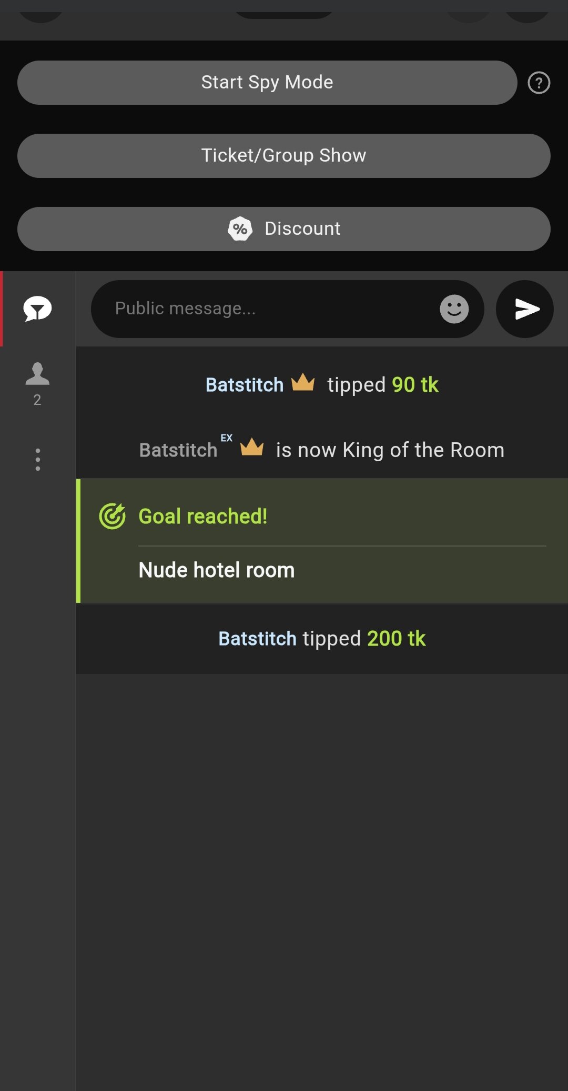This screenshot has height=1091, width=568.
Task: Click Batstitch's name in the King of the Room message
Action: pyautogui.click(x=178, y=450)
